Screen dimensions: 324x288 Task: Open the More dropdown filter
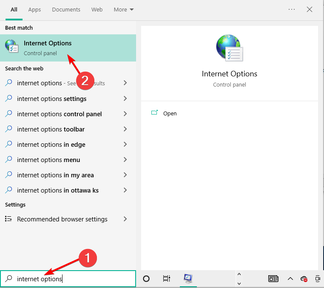[124, 10]
